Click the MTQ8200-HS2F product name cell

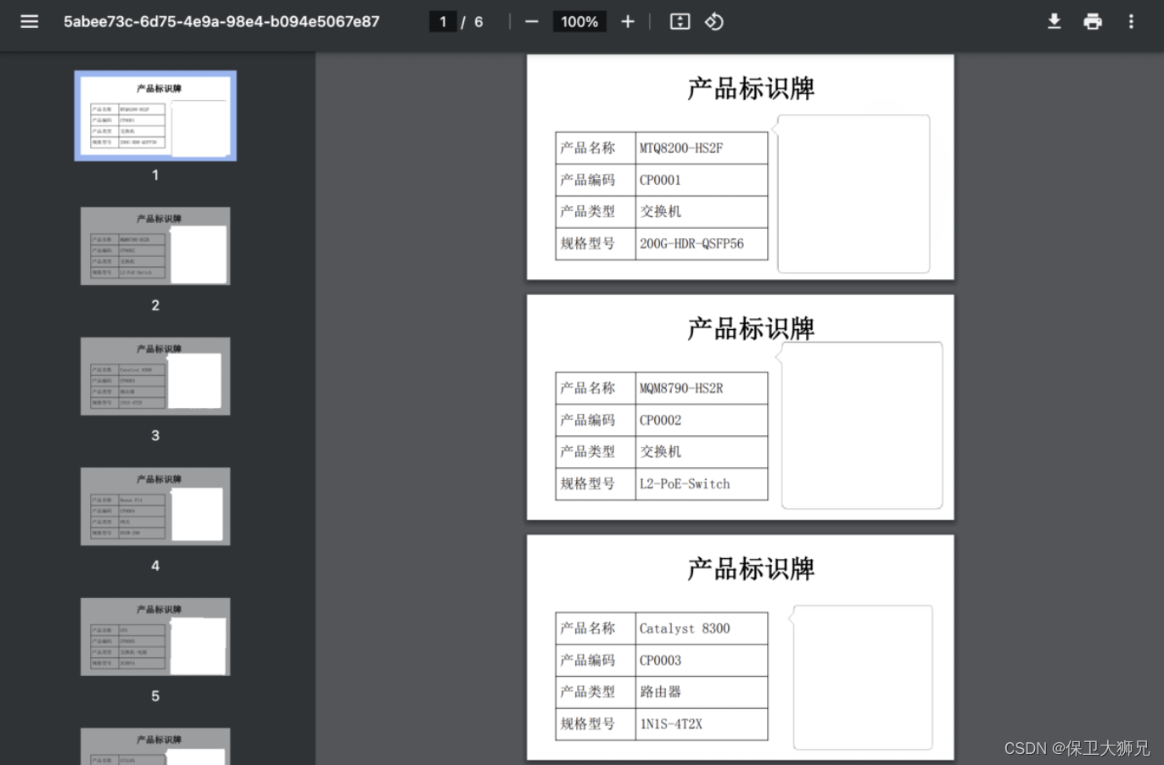click(x=702, y=148)
